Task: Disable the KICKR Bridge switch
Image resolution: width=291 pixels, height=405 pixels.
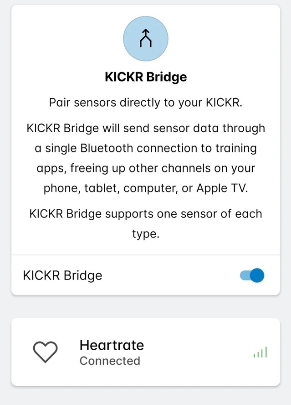Action: [252, 275]
